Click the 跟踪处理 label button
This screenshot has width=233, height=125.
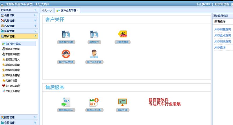tap(122, 110)
